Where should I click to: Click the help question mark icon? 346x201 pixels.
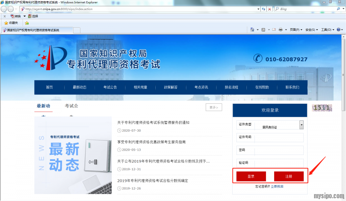click(338, 30)
